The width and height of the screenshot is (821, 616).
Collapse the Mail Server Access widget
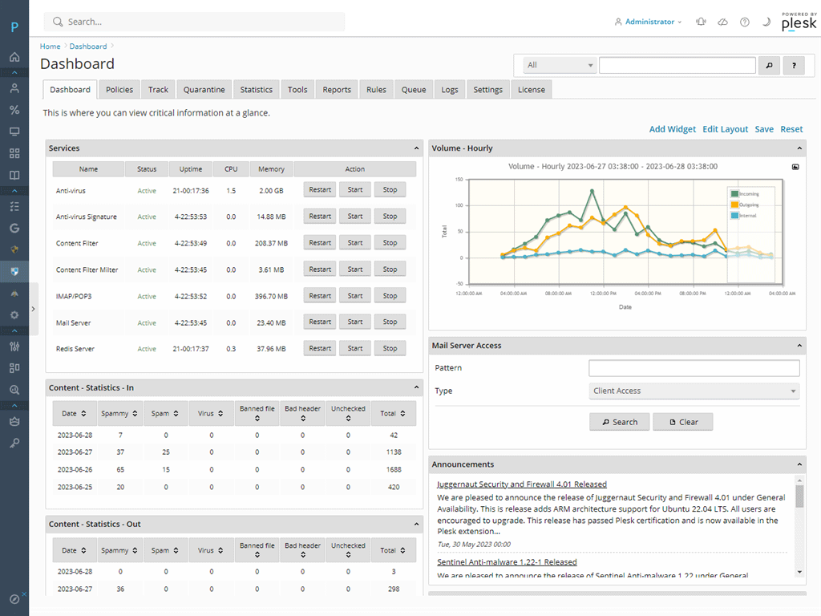(799, 345)
